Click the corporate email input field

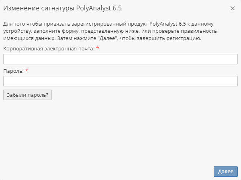pos(120,59)
